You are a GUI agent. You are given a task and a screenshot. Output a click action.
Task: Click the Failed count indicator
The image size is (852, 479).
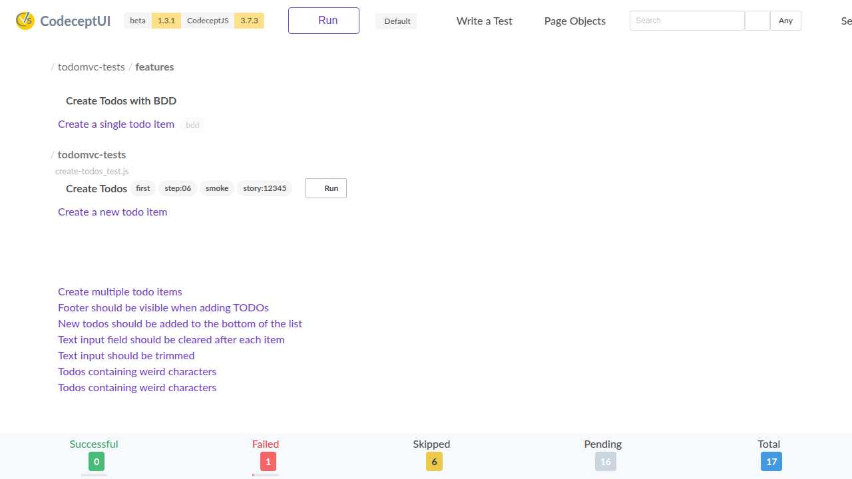(x=267, y=461)
